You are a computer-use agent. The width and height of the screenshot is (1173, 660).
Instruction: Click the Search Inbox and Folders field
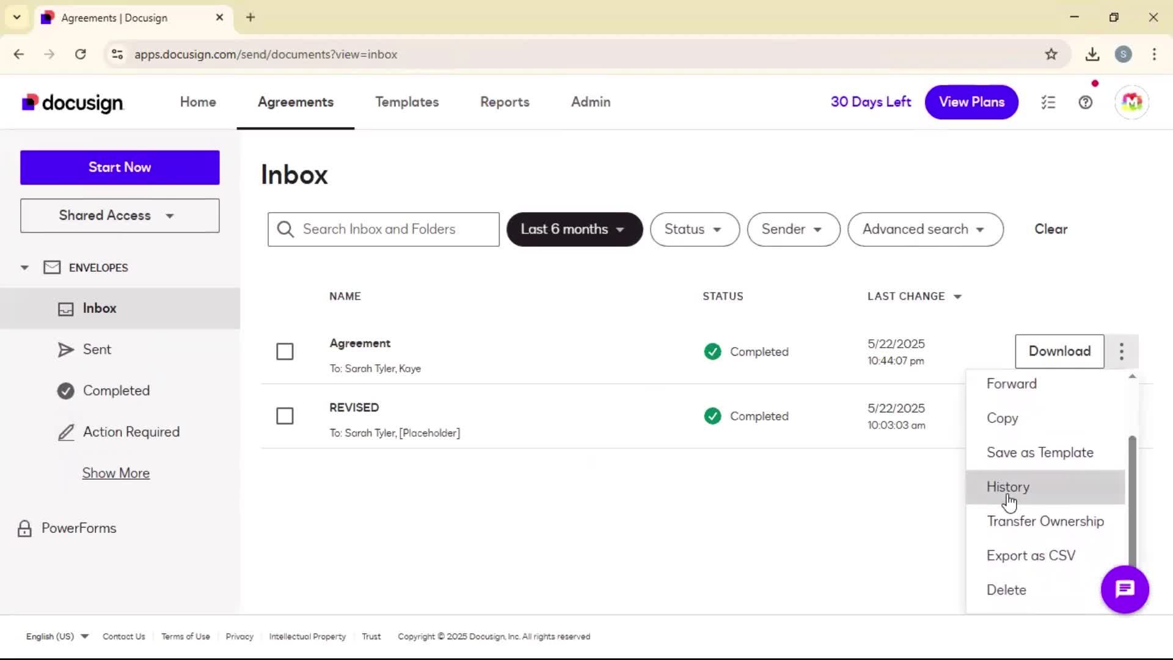click(x=384, y=229)
